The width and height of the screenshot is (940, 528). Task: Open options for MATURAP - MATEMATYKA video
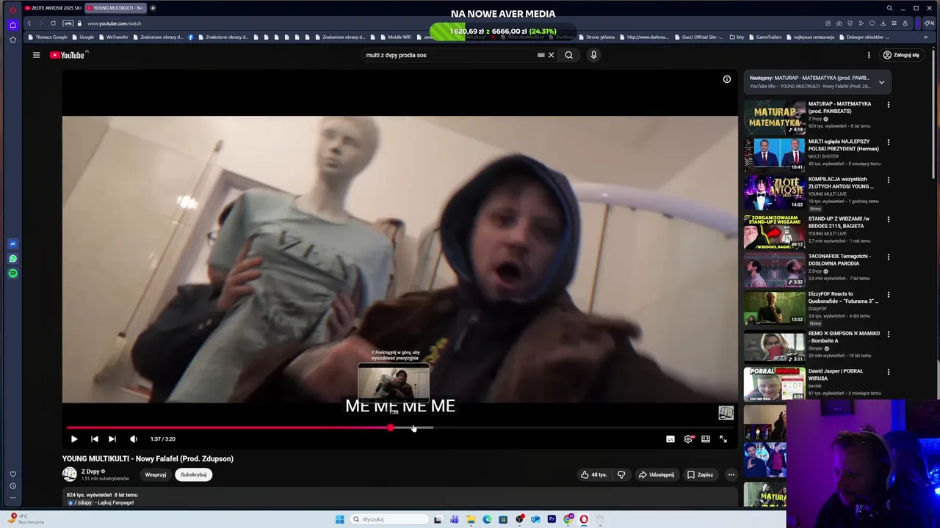click(889, 105)
